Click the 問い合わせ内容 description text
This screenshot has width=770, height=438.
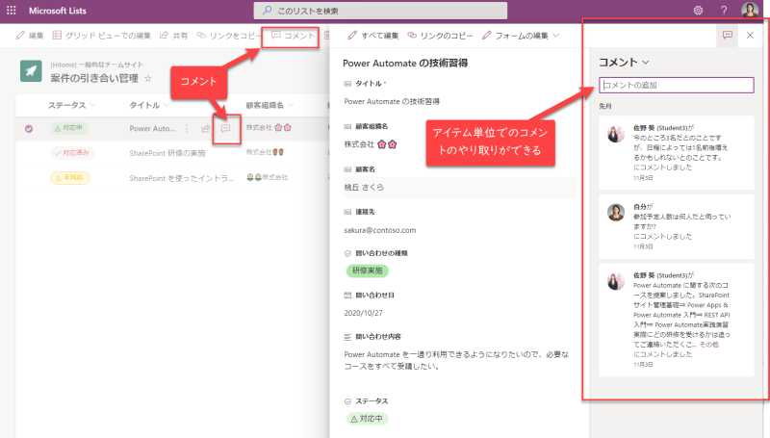point(456,360)
